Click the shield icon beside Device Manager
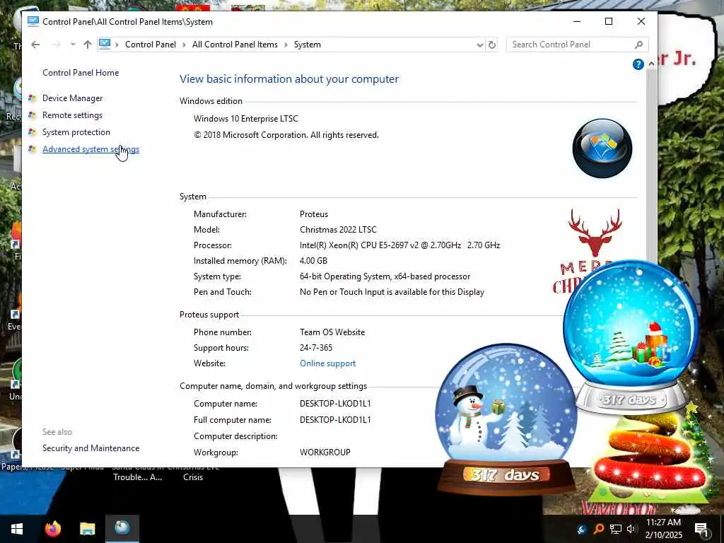724x543 pixels. [x=32, y=98]
